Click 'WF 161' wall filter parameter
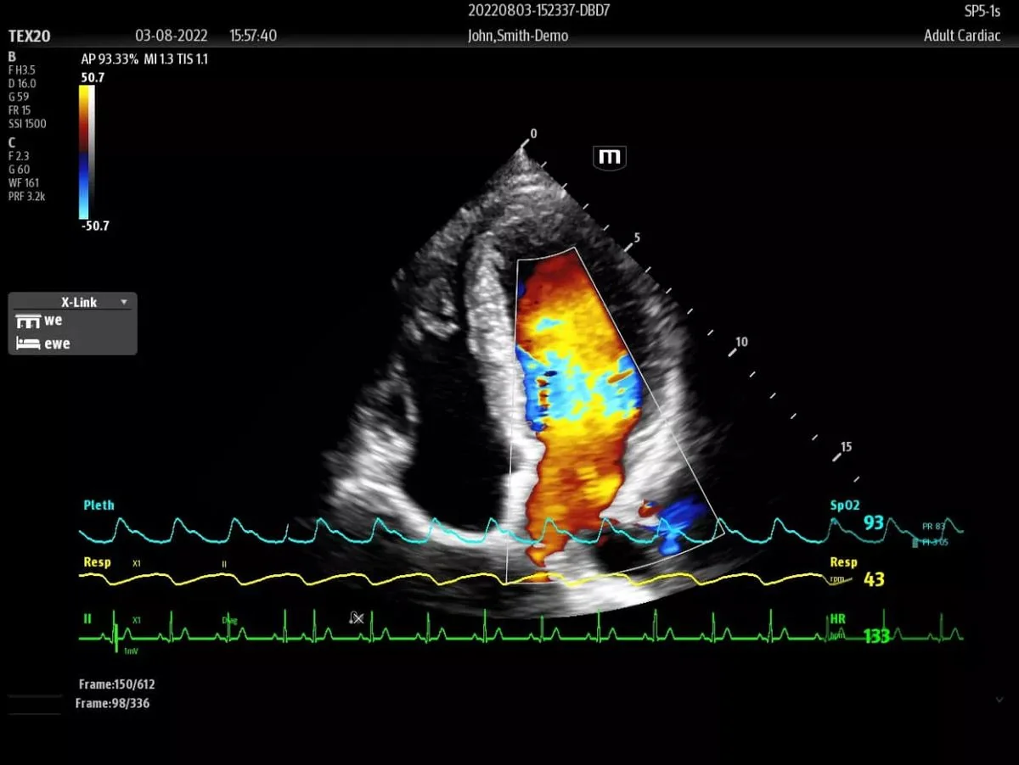 pyautogui.click(x=24, y=182)
